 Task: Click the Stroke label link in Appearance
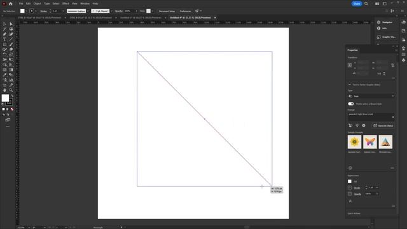[x=357, y=188]
